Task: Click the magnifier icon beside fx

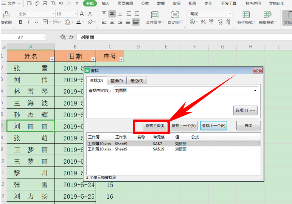Action: (63, 37)
